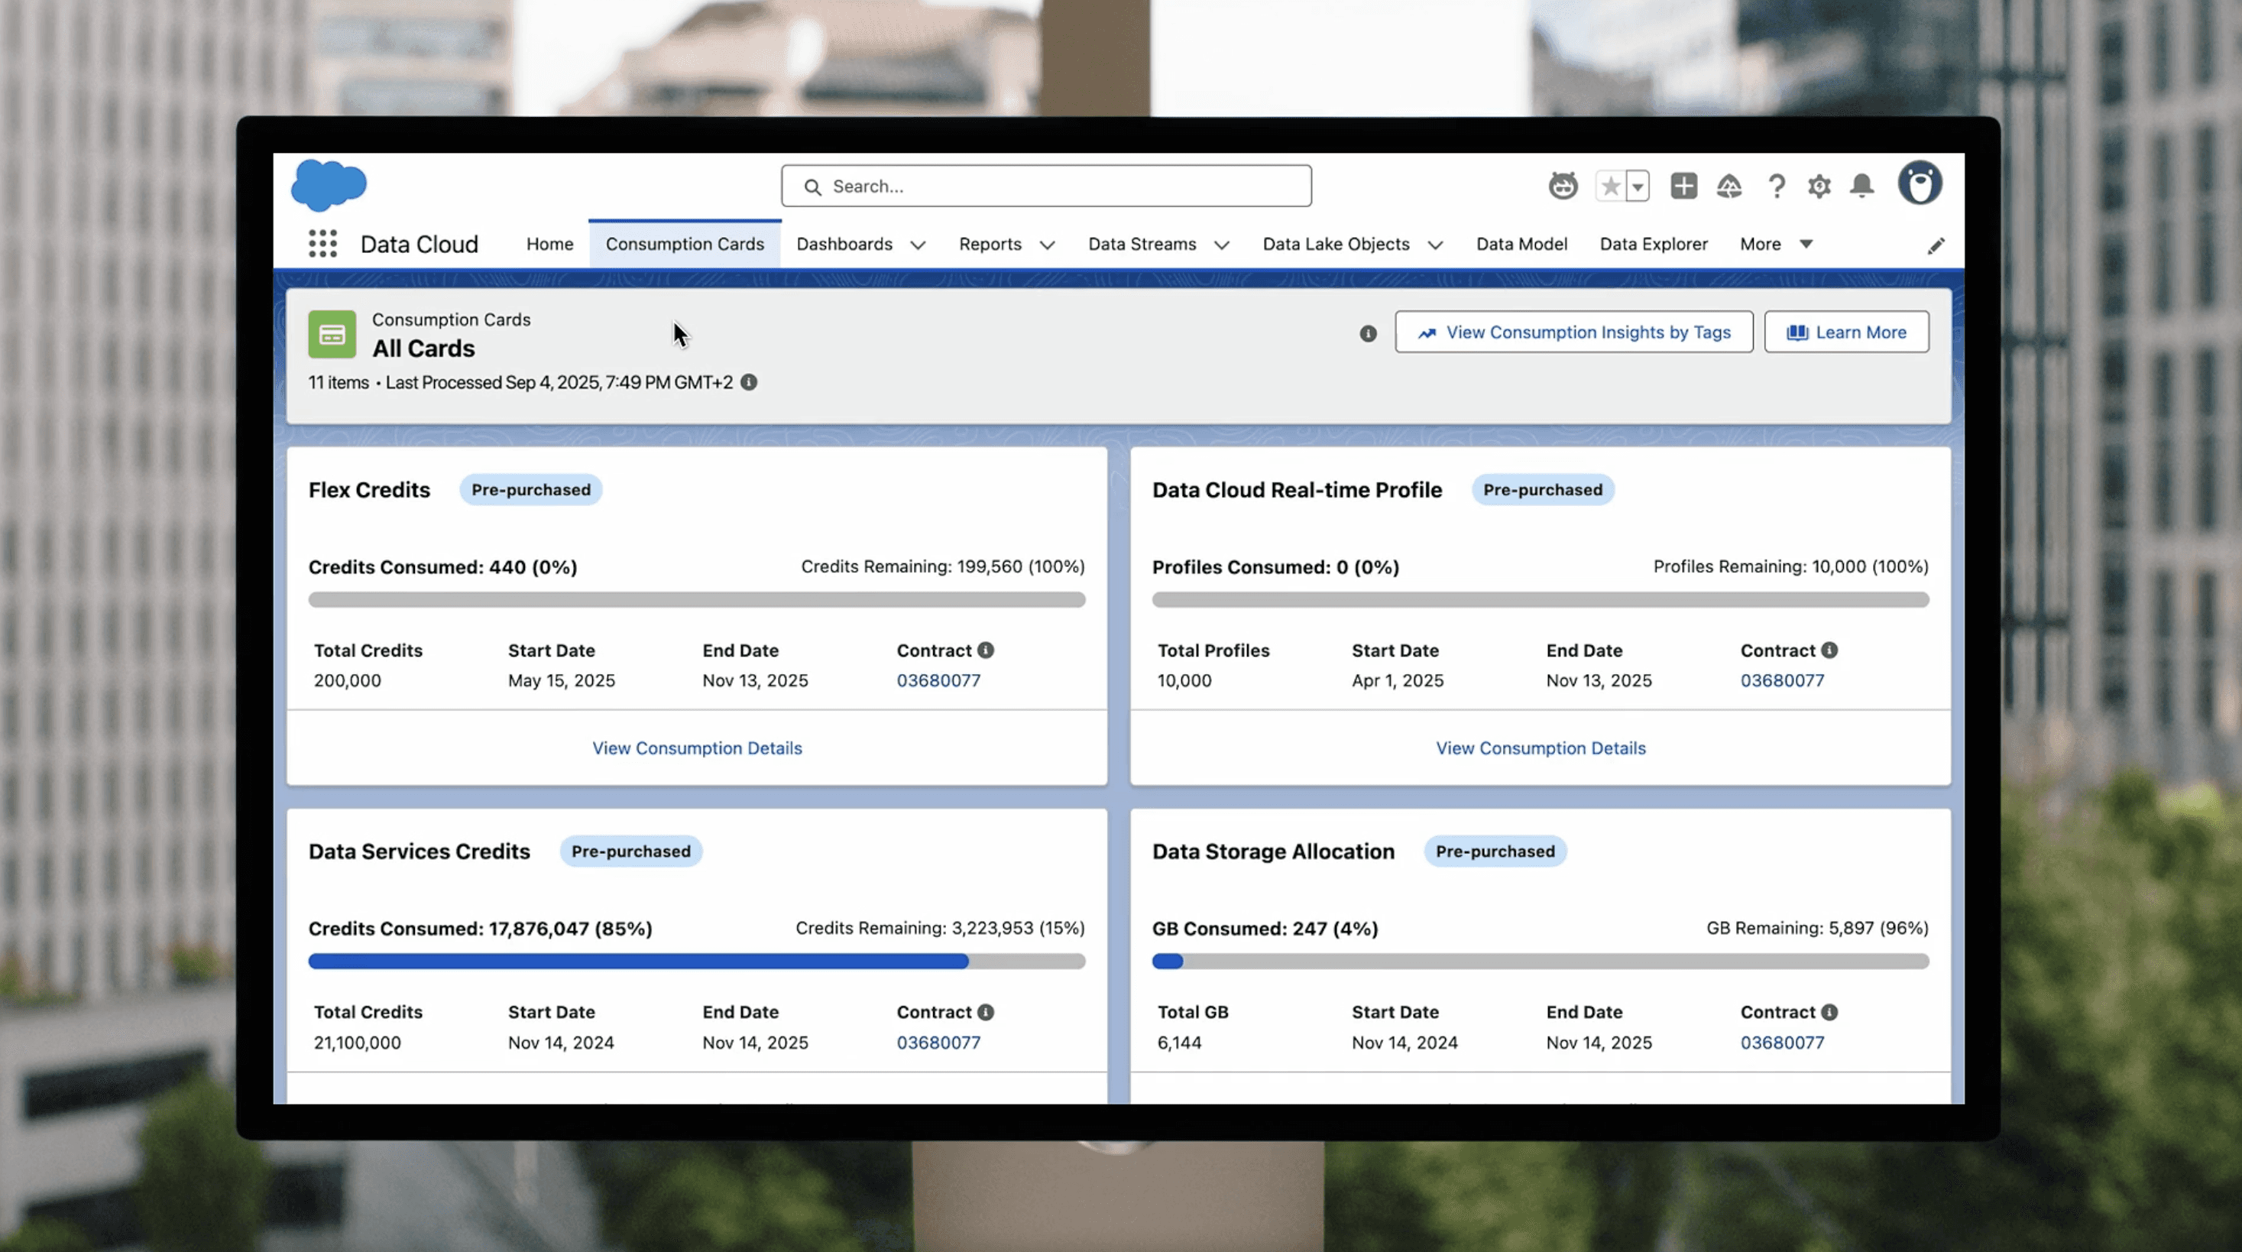2242x1252 pixels.
Task: Click the global Search input field
Action: pos(1046,187)
